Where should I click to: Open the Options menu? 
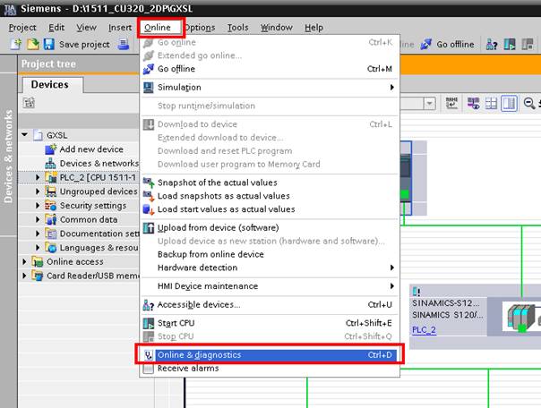(x=199, y=28)
